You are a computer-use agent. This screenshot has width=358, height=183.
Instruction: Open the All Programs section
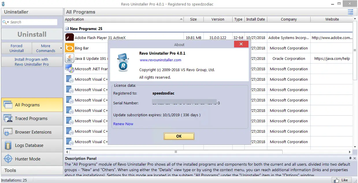32,105
